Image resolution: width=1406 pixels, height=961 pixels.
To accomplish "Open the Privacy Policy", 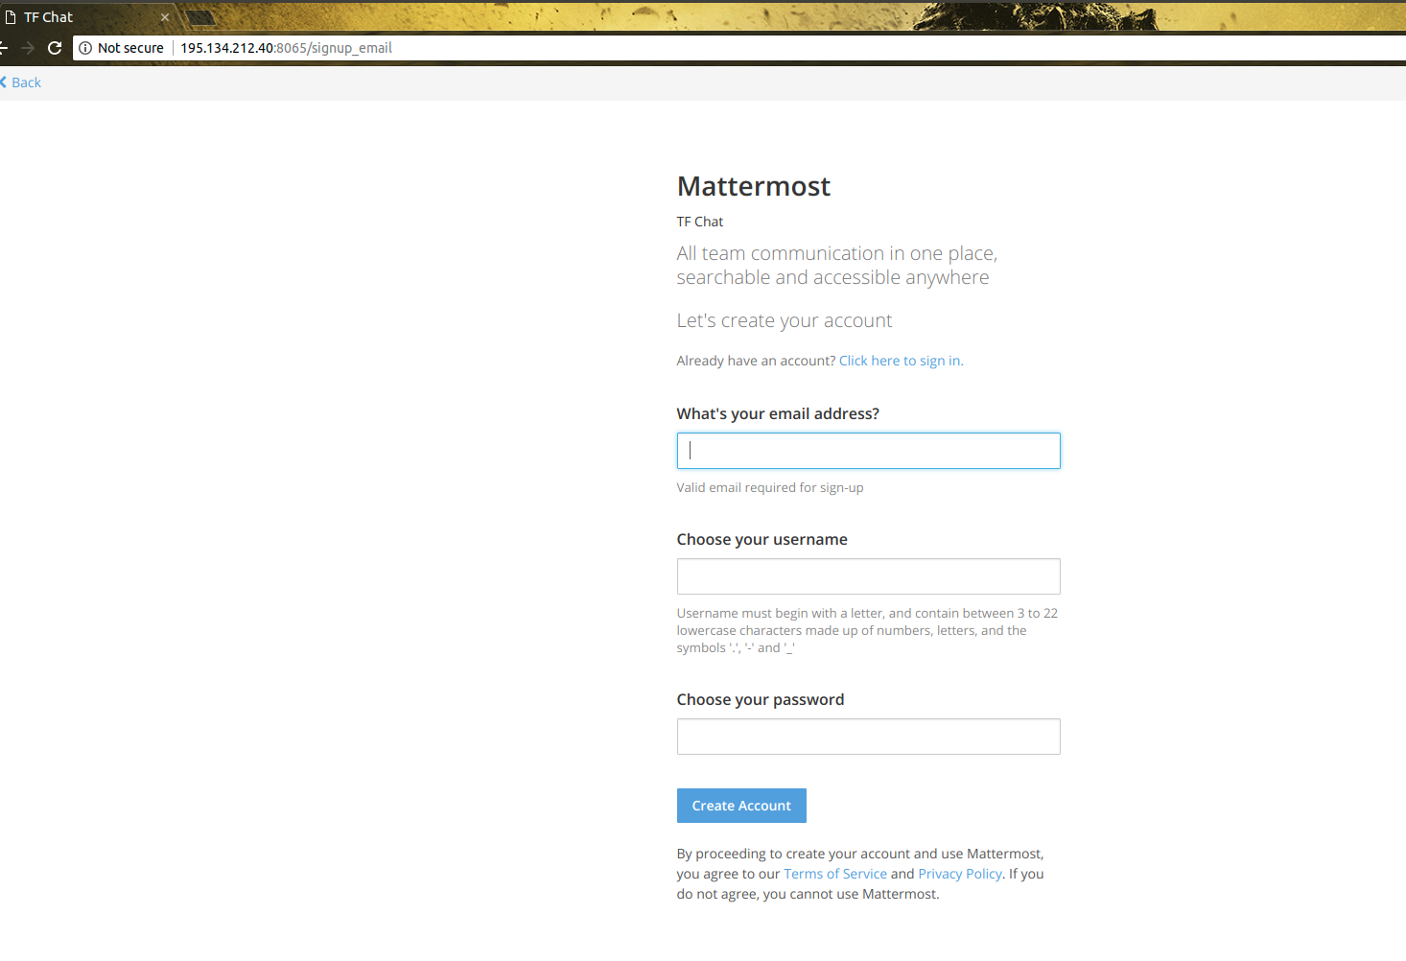I will 959,873.
